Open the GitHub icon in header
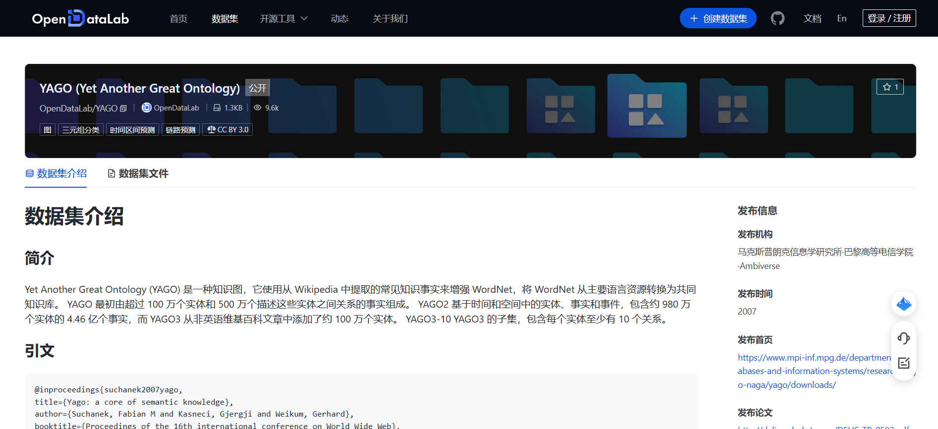 click(x=777, y=18)
